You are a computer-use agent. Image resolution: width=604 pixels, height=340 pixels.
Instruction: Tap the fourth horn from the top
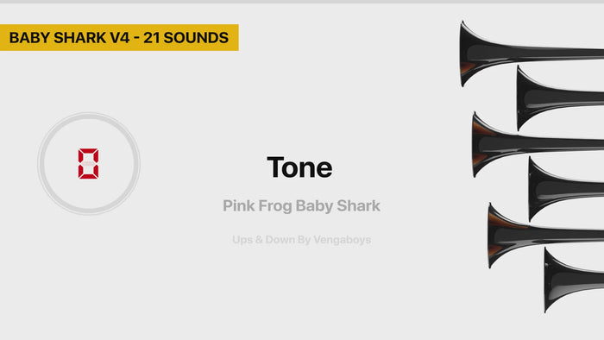pos(565,189)
